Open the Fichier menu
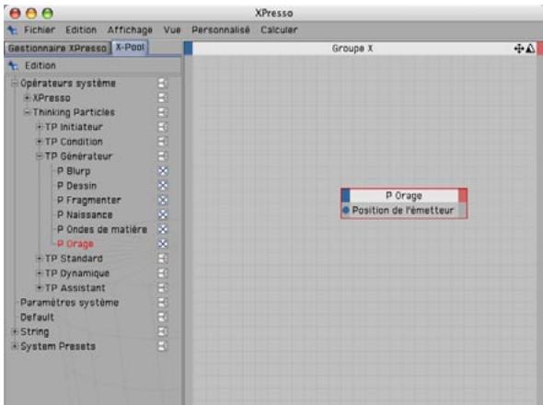This screenshot has height=405, width=543. point(40,30)
